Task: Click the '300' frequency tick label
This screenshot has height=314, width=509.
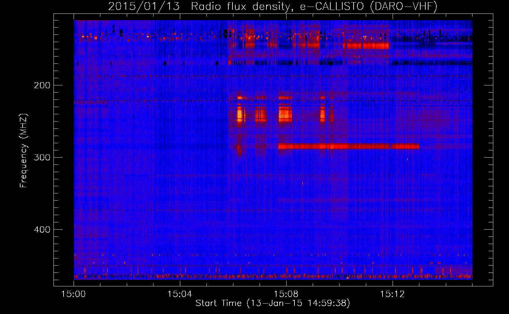Action: click(x=42, y=157)
